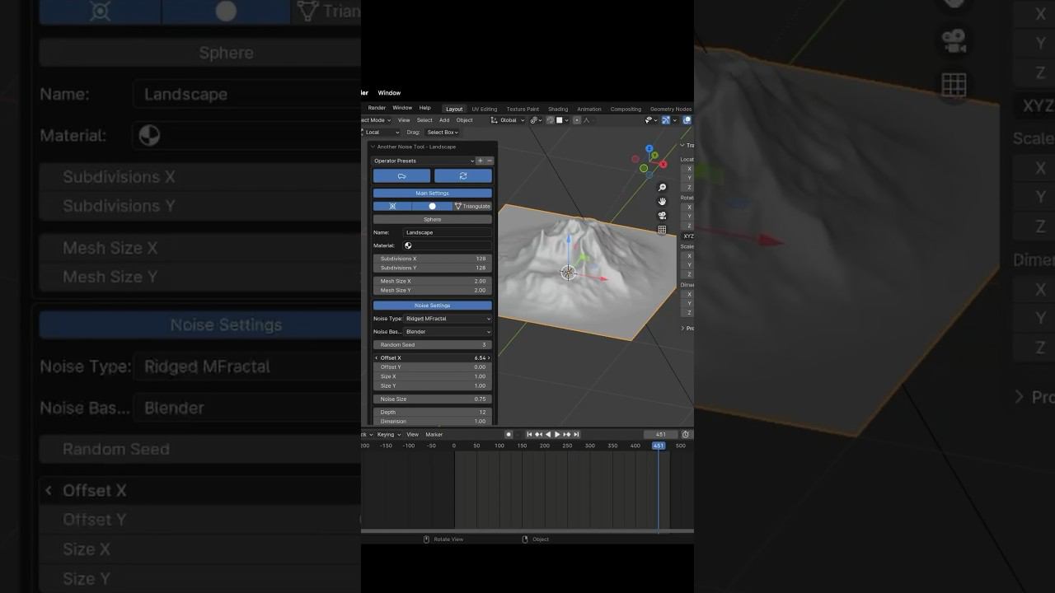Switch to the Geometry Nodes workspace tab
Viewport: 1055px width, 593px height.
(x=671, y=109)
